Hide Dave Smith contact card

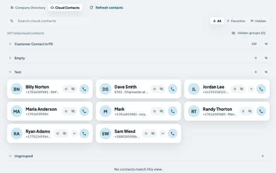click(161, 89)
